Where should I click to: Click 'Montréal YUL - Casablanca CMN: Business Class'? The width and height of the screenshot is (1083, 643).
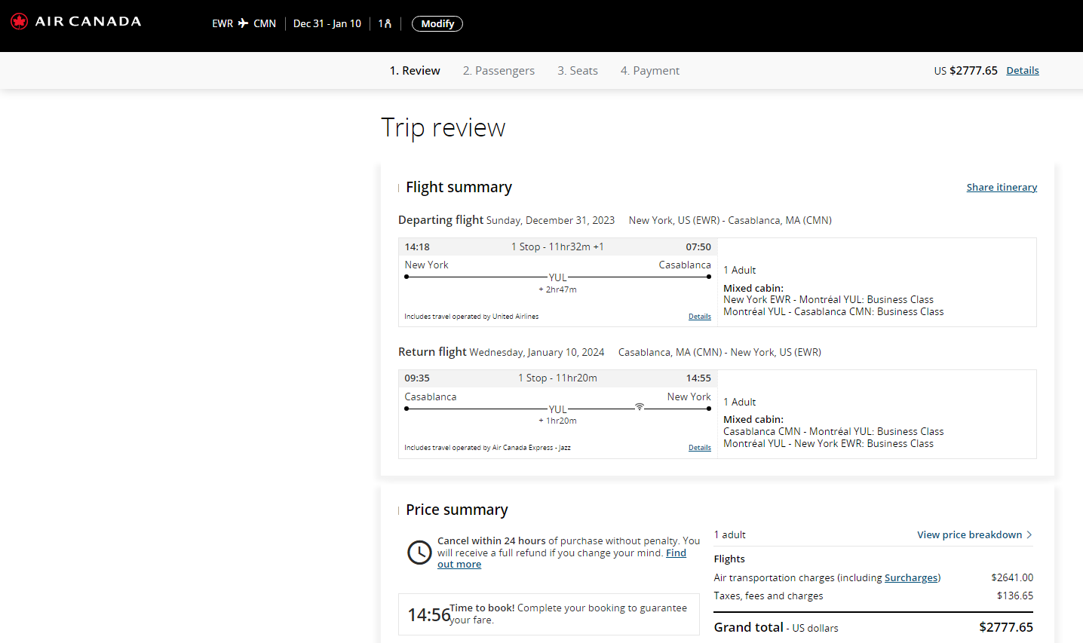[x=833, y=311]
